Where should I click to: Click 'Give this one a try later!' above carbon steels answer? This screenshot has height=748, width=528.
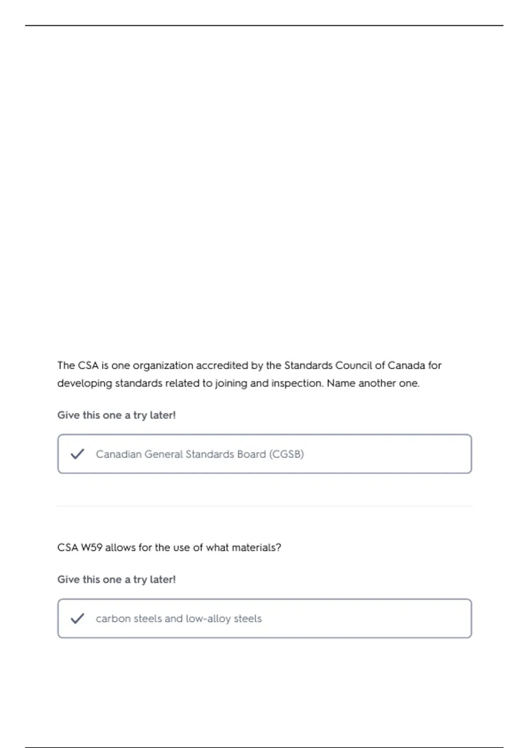click(117, 579)
